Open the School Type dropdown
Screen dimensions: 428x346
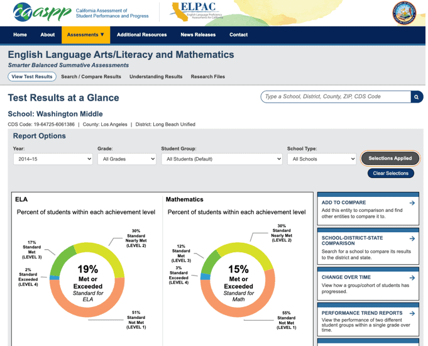tap(322, 159)
